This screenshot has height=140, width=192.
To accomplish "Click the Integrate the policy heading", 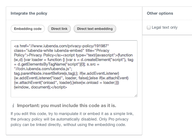I will click(x=29, y=13).
